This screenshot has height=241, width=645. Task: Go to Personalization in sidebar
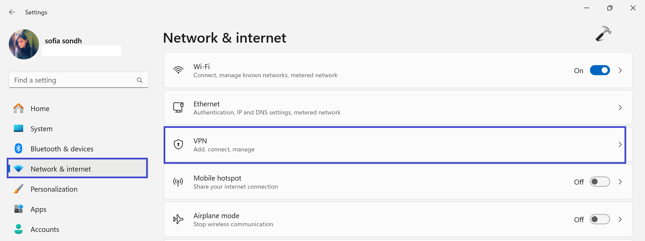tap(54, 189)
